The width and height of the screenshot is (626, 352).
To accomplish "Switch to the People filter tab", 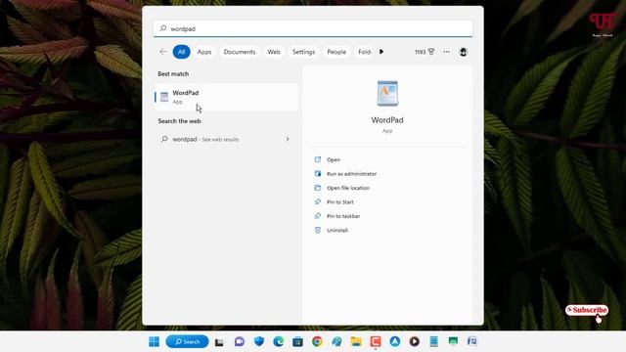I will click(x=336, y=52).
